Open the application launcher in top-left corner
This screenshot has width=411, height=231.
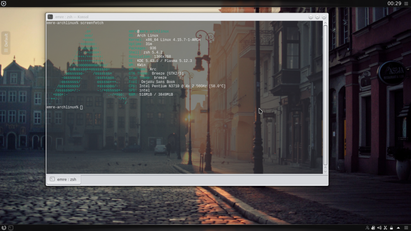[3, 3]
